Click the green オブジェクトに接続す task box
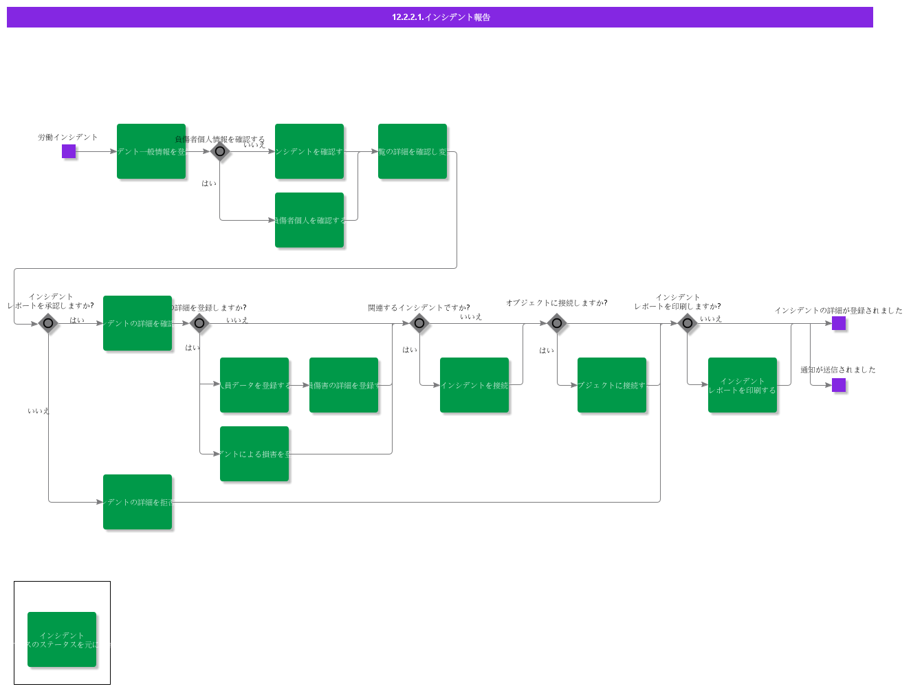The image size is (911, 691). 612,385
